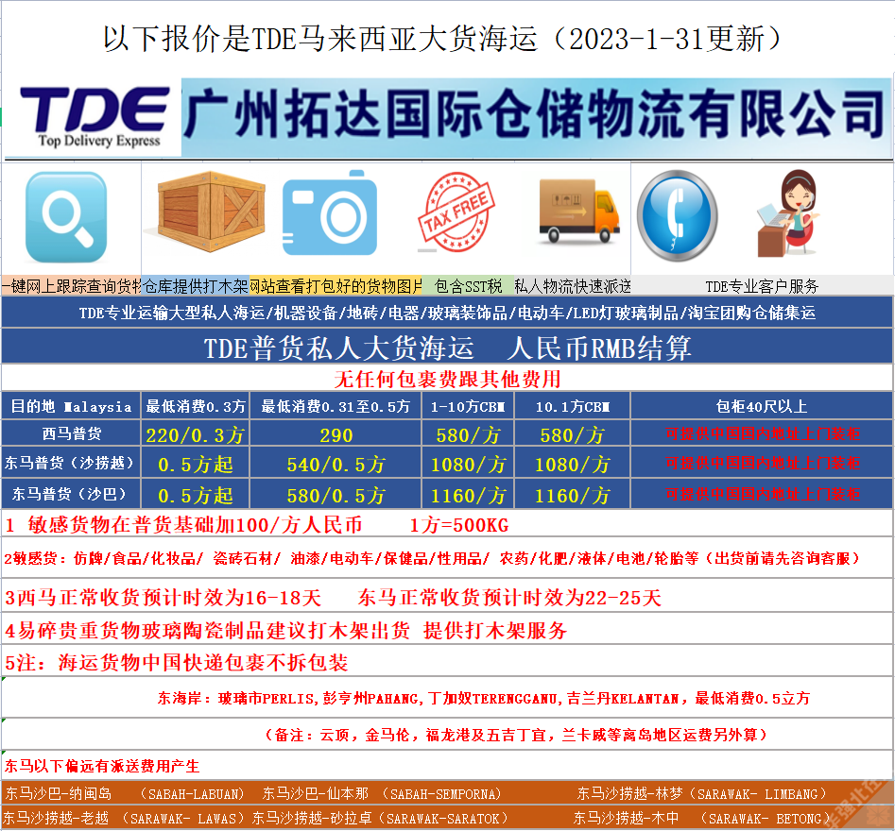Image resolution: width=895 pixels, height=831 pixels.
Task: Click the text 1方=500KG
Action: pyautogui.click(x=459, y=525)
